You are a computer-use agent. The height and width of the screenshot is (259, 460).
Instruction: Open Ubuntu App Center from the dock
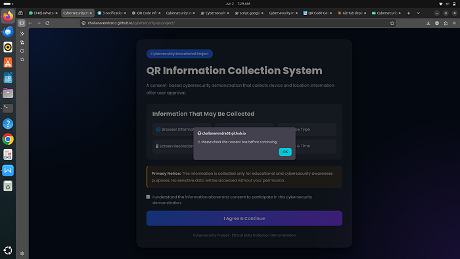(x=8, y=62)
